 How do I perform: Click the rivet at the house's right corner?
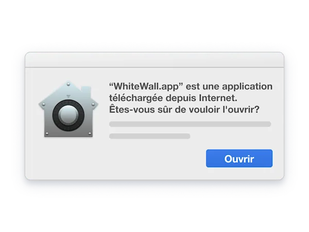pyautogui.click(x=93, y=104)
